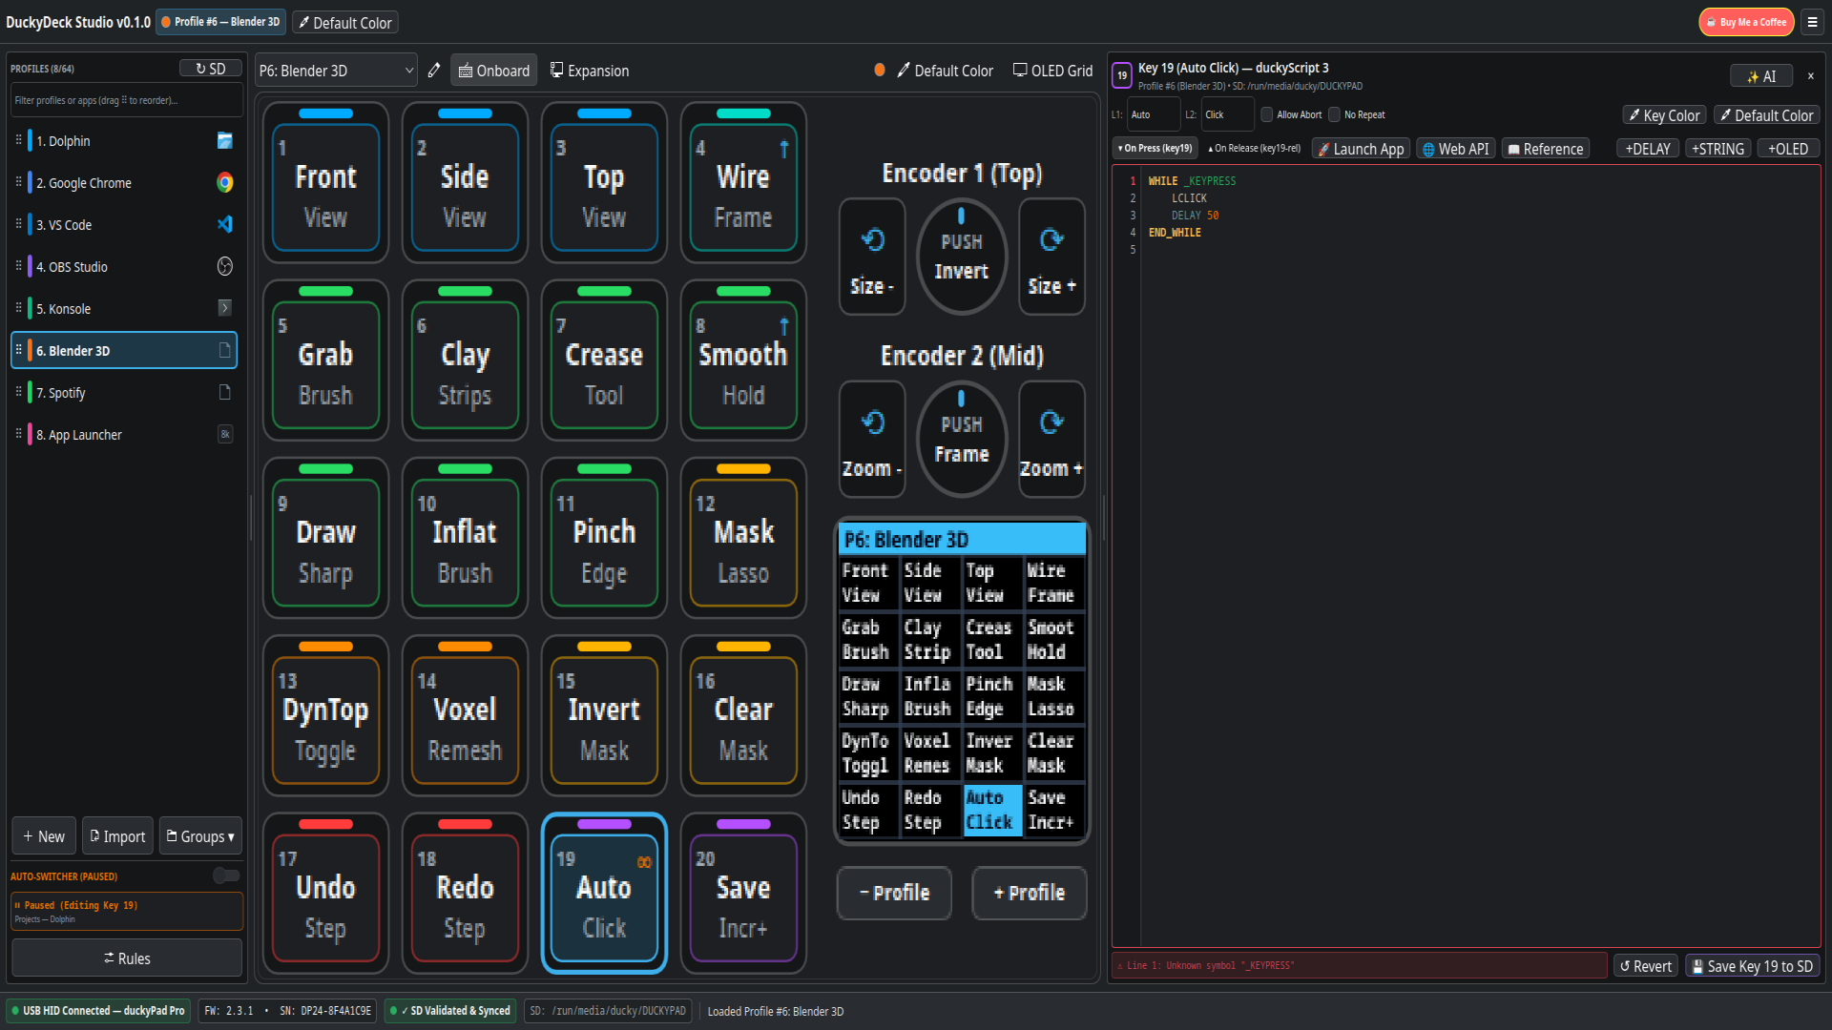The width and height of the screenshot is (1832, 1030).
Task: Toggle the Auto-Switcher switch
Action: 226,875
